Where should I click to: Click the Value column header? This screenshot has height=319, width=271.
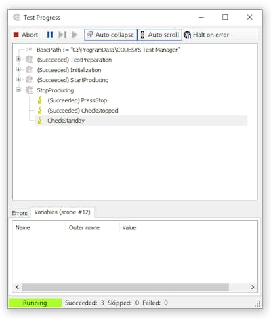[129, 227]
